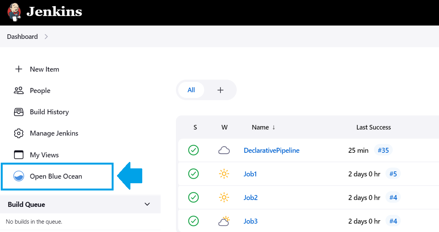Image resolution: width=439 pixels, height=232 pixels.
Task: Click the '25 min' last success text
Action: [358, 150]
